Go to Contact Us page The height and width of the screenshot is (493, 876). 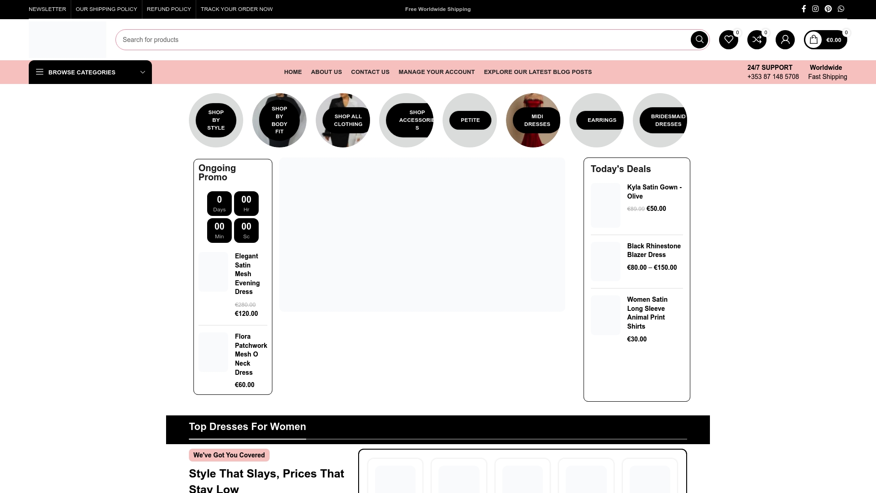[x=370, y=72]
